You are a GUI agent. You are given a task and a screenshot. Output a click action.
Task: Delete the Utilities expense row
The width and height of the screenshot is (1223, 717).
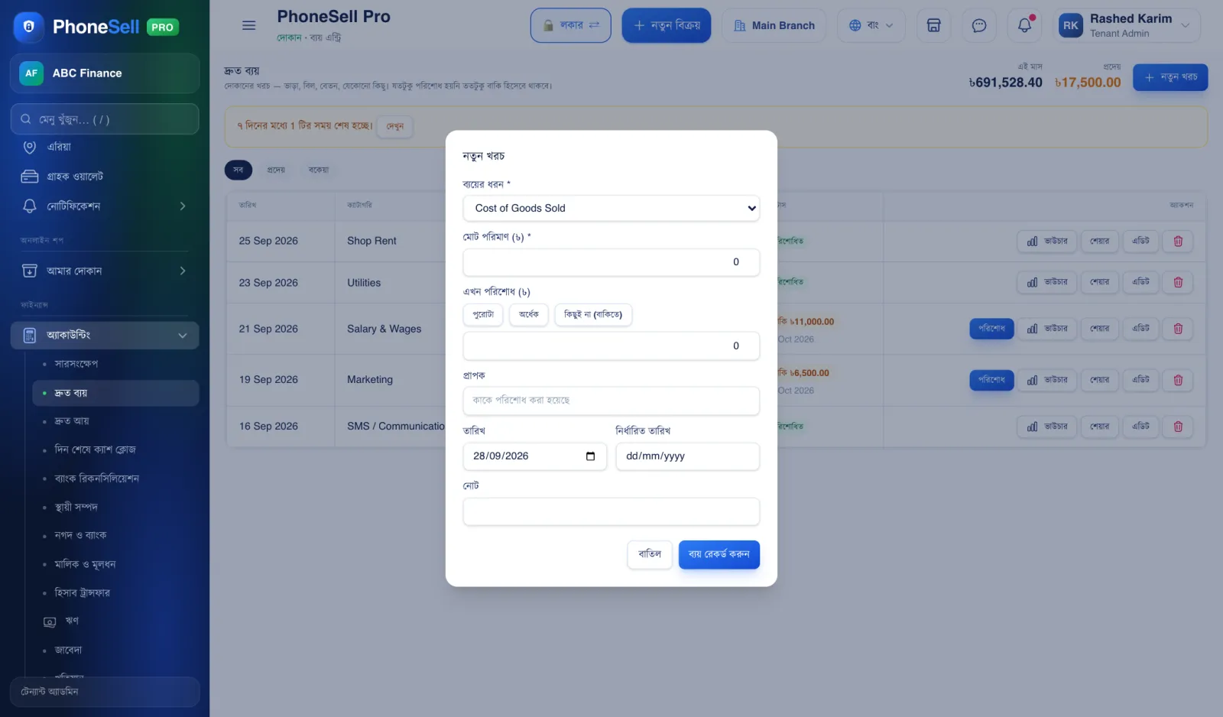(x=1178, y=282)
